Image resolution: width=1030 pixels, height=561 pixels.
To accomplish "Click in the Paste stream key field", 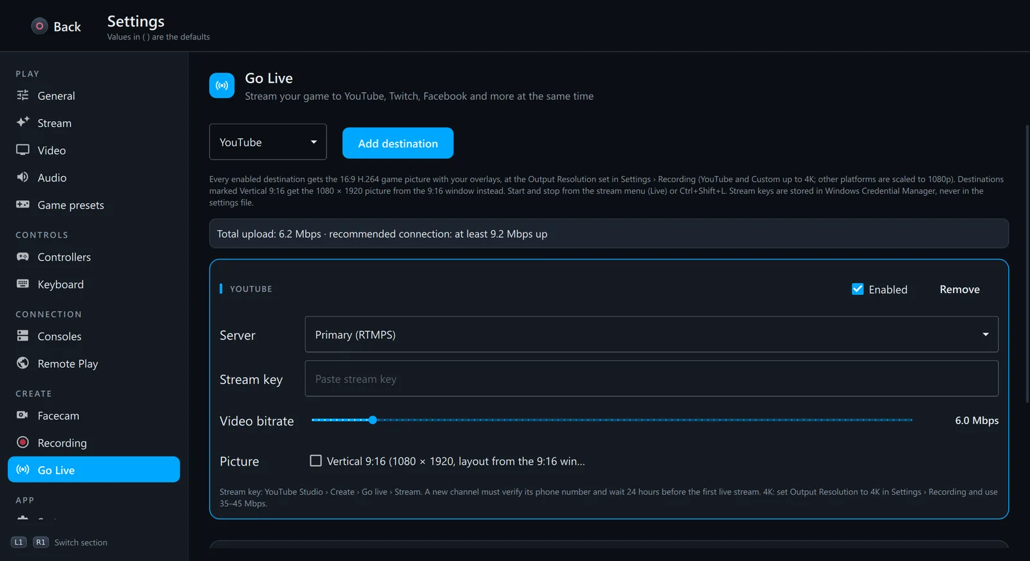I will (651, 379).
